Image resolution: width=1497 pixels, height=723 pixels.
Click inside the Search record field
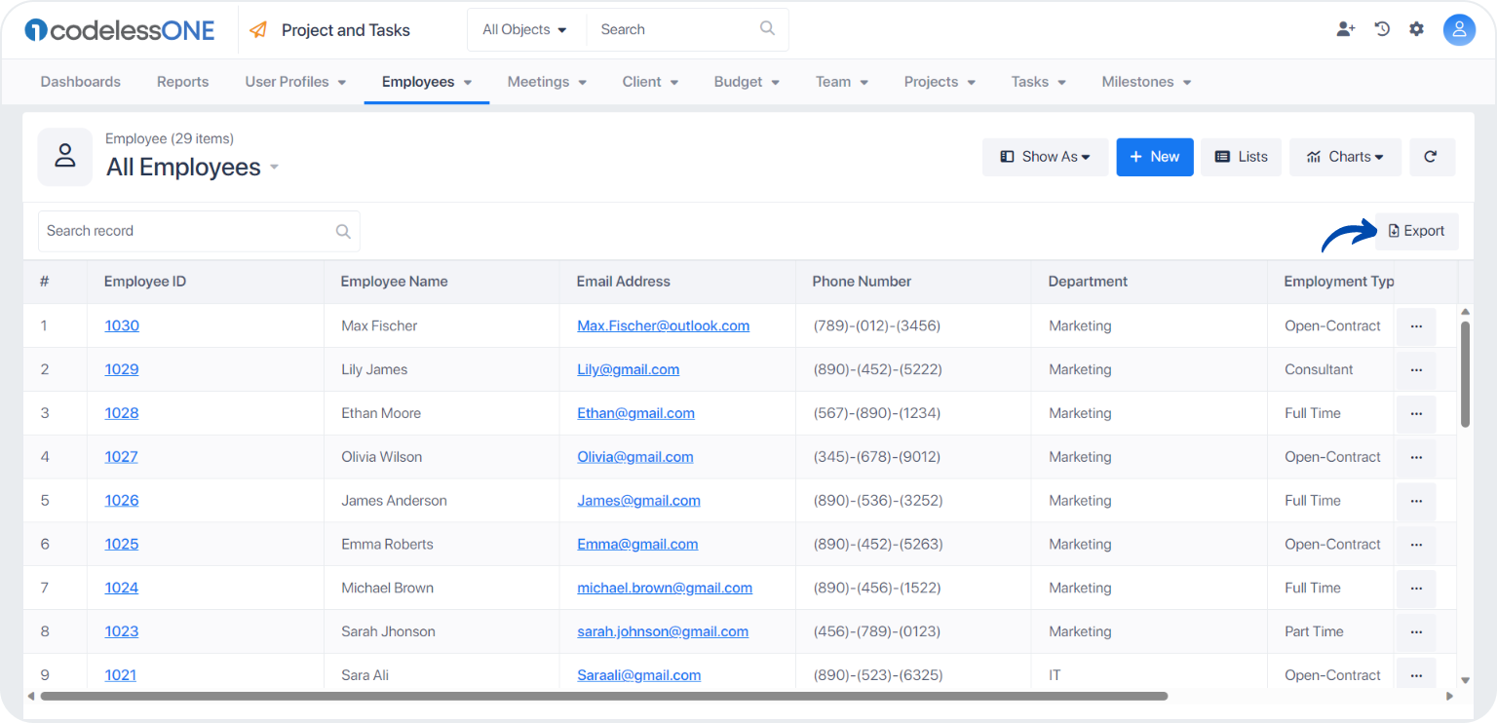pos(199,232)
